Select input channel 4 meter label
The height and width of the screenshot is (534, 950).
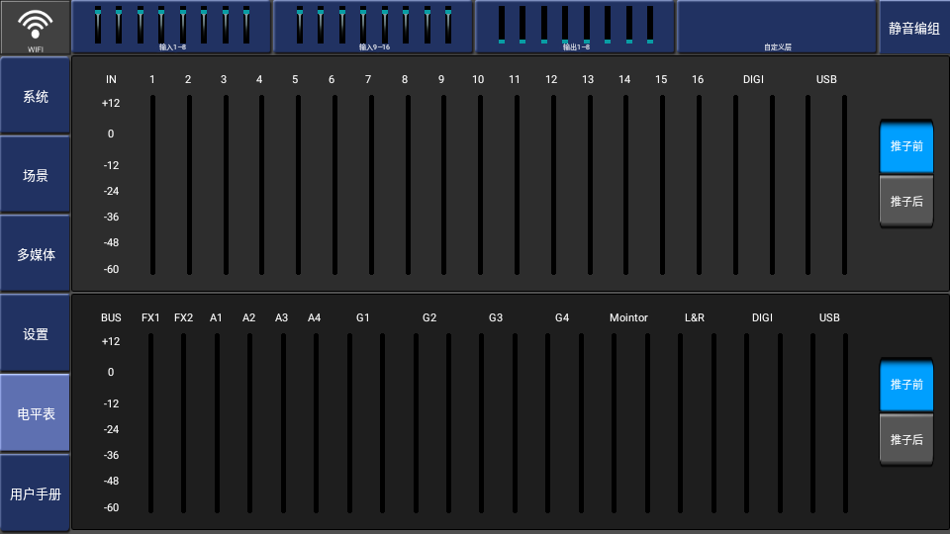[259, 79]
